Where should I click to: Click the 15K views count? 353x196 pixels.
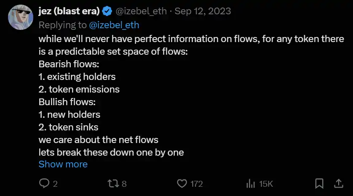(266, 184)
